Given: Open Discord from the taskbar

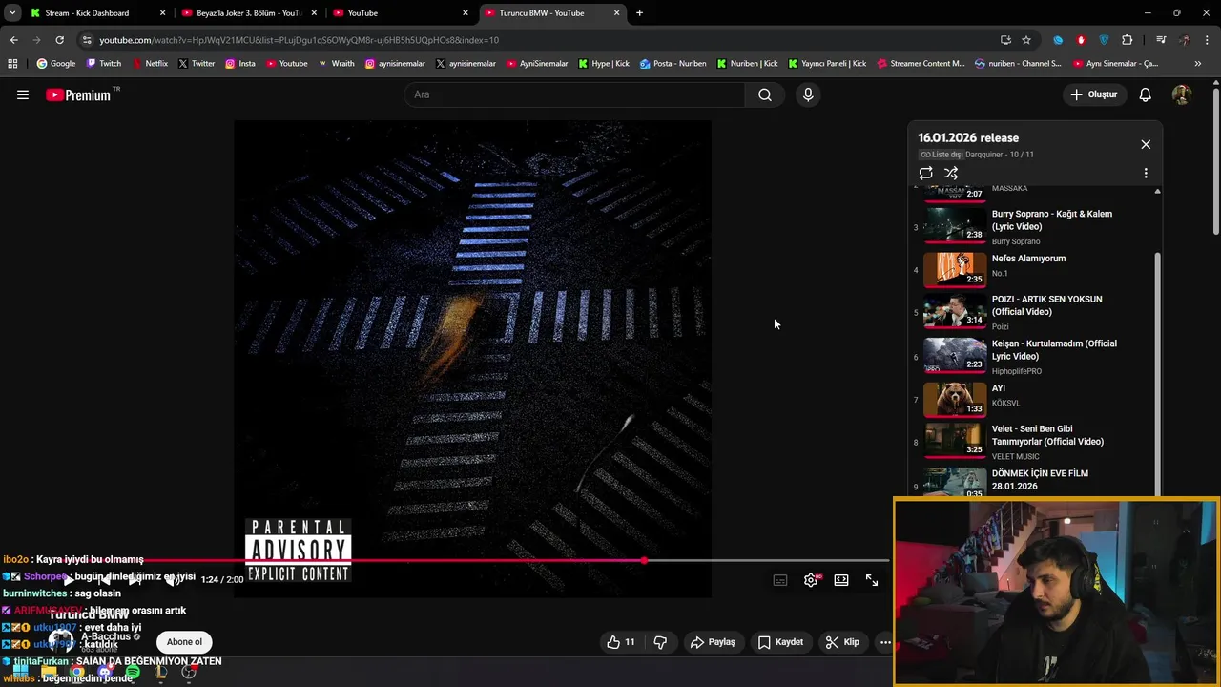Looking at the screenshot, I should click(105, 673).
